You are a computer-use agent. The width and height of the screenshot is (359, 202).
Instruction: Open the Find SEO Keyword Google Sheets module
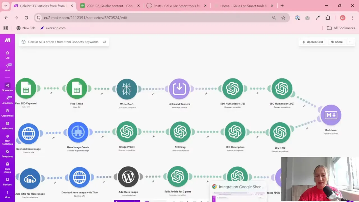[x=26, y=89]
